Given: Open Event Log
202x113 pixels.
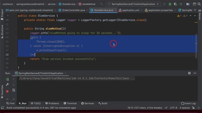Looking at the screenshot, I should click(188, 103).
